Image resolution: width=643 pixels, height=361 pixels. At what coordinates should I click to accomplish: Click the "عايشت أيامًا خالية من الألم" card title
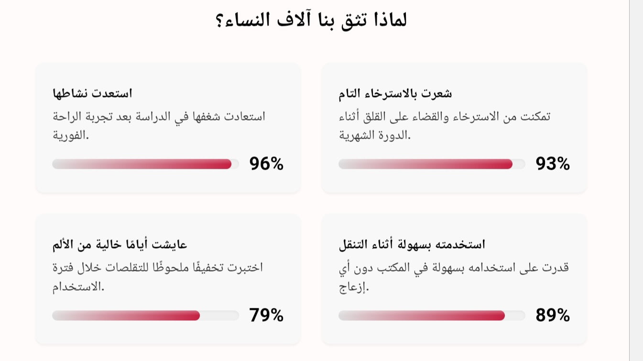[x=120, y=244]
